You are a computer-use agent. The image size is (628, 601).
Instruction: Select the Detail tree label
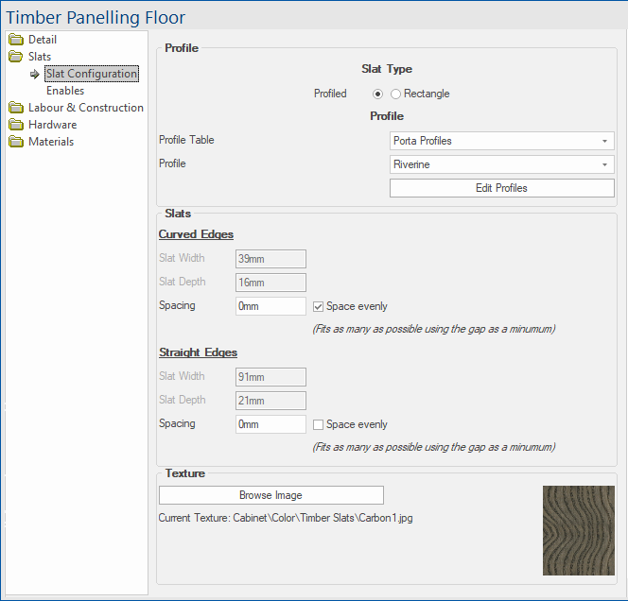tap(43, 40)
